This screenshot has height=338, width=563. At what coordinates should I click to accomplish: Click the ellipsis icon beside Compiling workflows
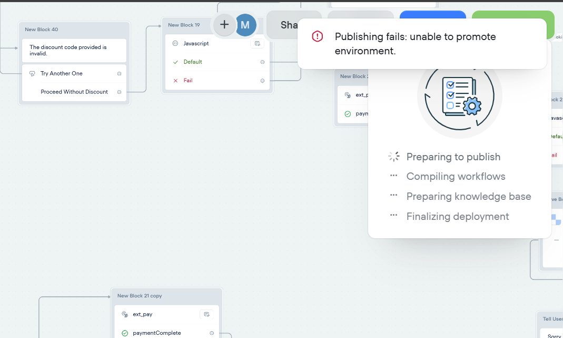[x=393, y=176]
